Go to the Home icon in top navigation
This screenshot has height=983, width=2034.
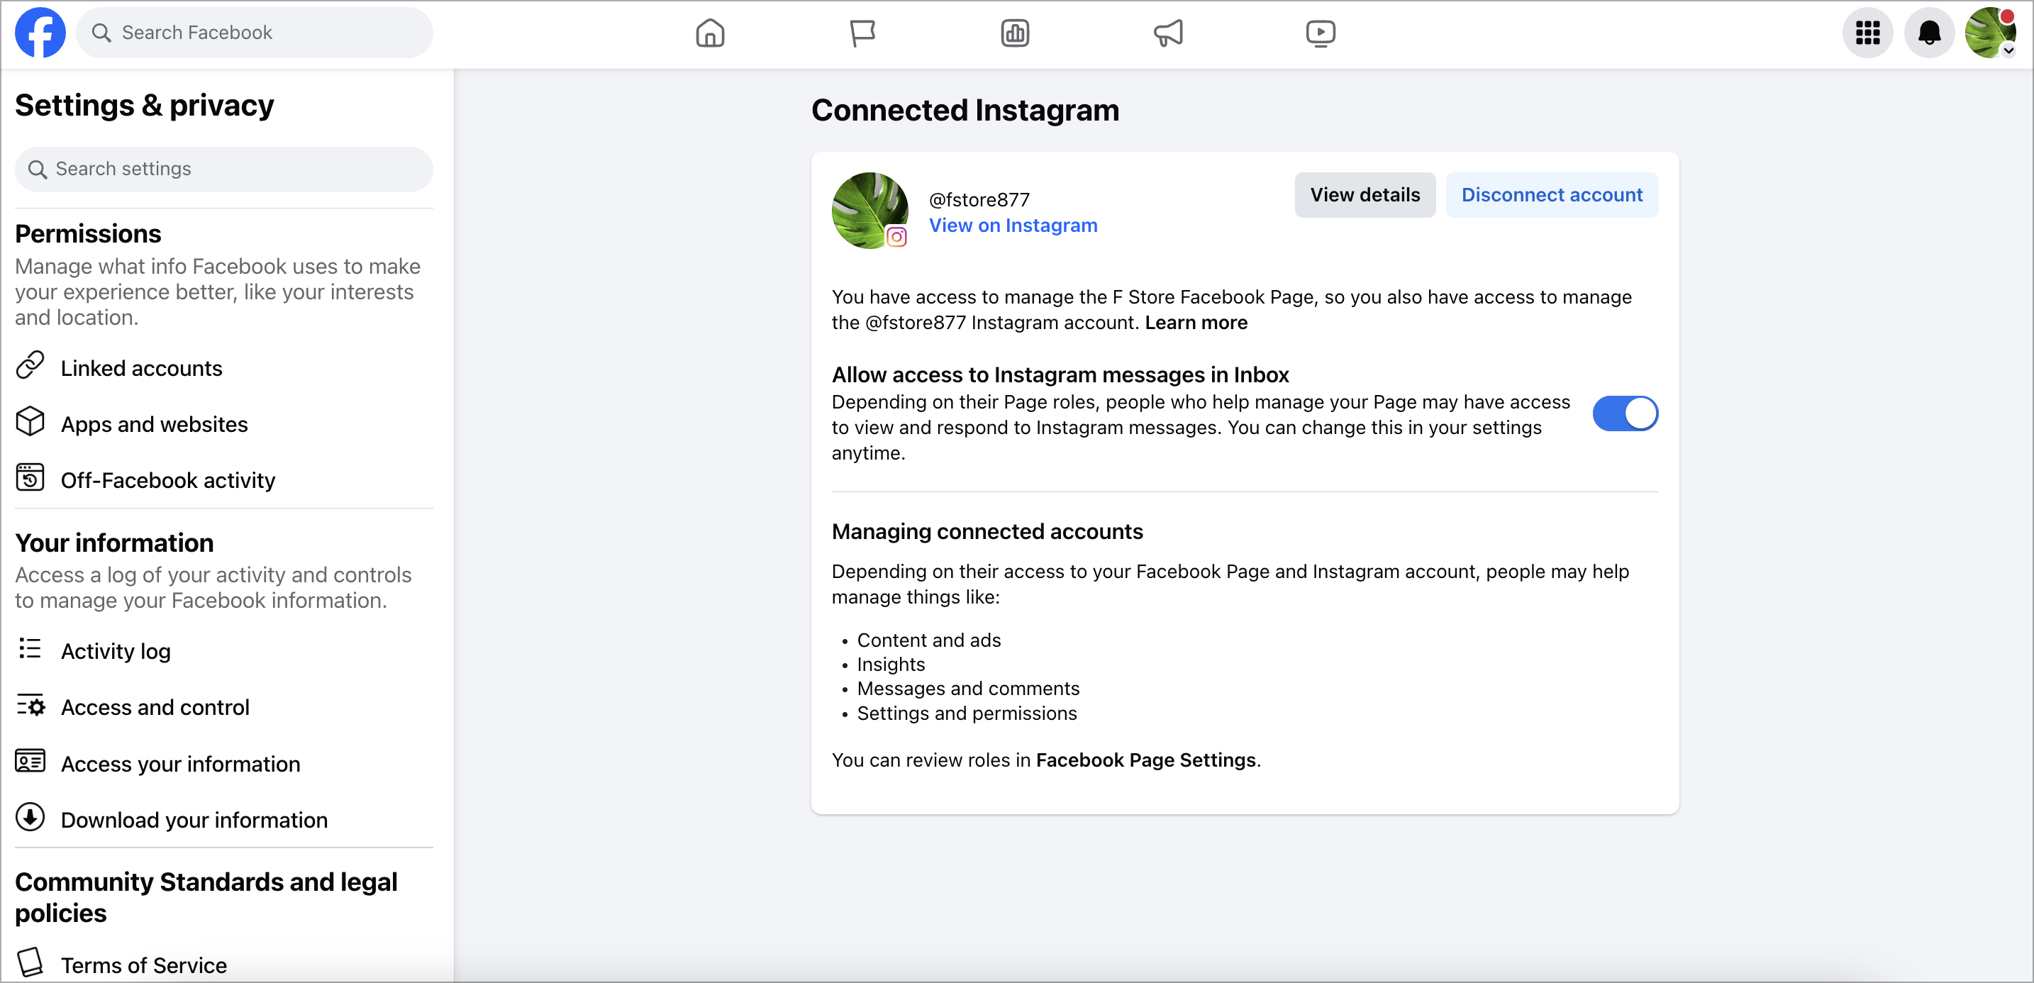click(710, 33)
